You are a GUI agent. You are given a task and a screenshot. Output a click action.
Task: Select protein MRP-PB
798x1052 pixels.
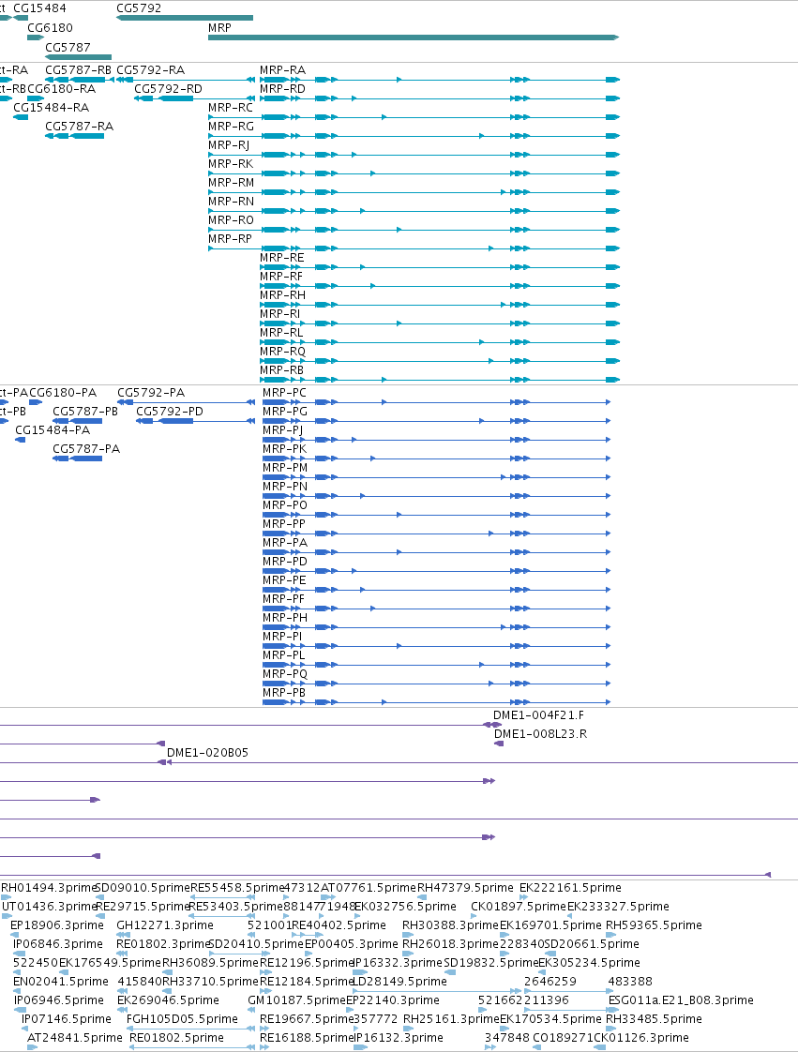tap(284, 694)
